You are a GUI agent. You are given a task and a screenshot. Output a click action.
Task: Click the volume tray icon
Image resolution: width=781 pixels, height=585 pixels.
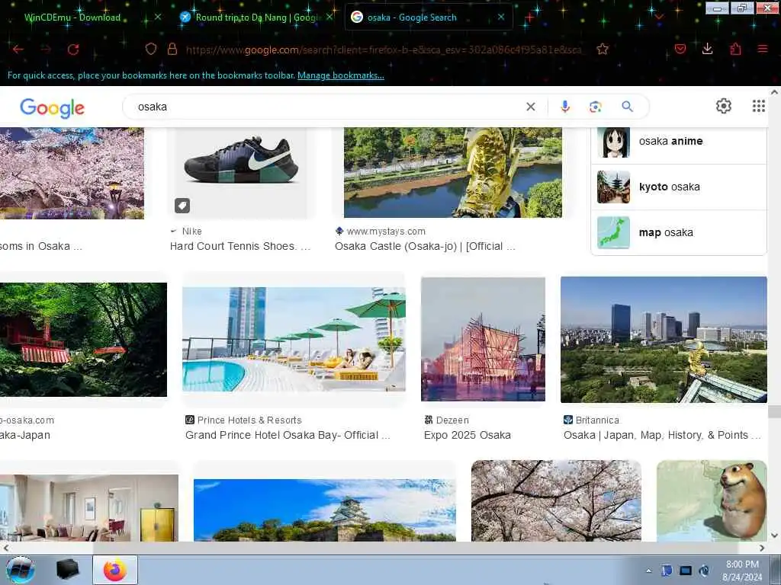[x=704, y=571]
